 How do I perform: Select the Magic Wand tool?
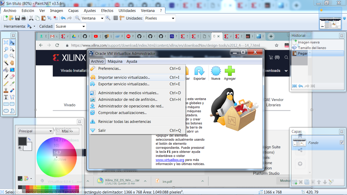pos(6,63)
